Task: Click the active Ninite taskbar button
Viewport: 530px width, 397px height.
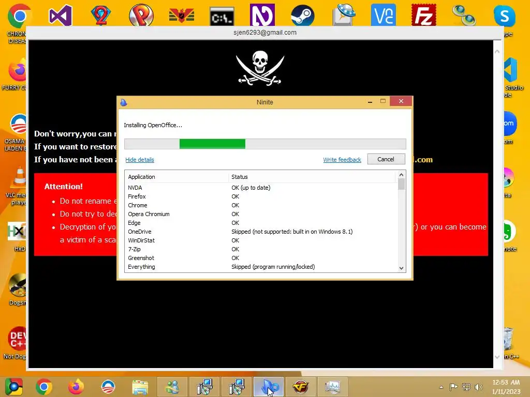Action: 269,387
